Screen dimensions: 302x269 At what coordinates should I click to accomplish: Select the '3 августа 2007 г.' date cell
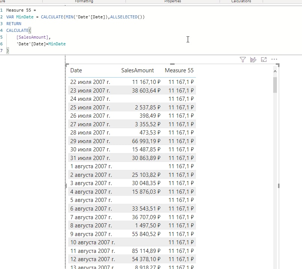click(91, 183)
